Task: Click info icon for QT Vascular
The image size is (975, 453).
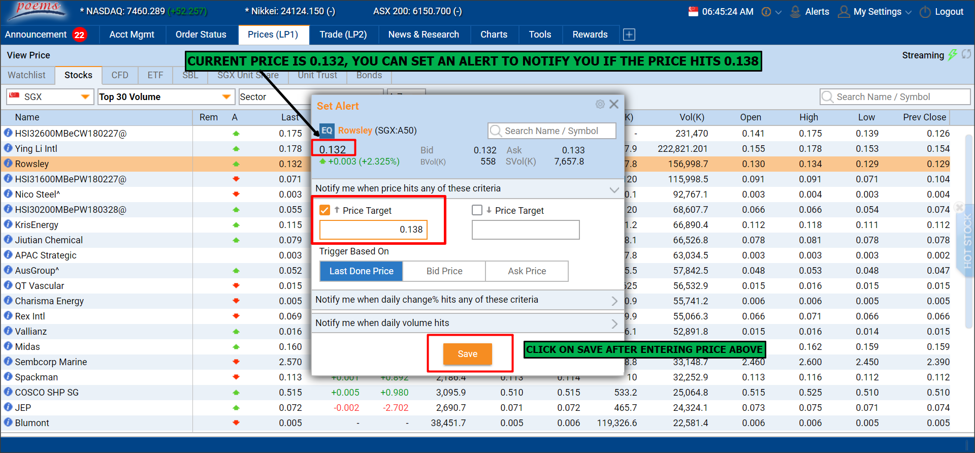Action: pyautogui.click(x=8, y=285)
